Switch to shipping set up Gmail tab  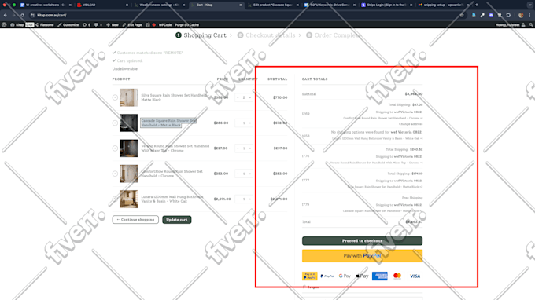click(x=443, y=5)
